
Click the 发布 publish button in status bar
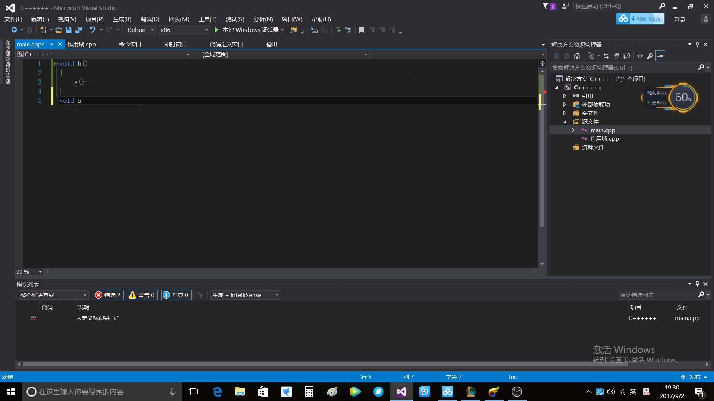pyautogui.click(x=694, y=377)
